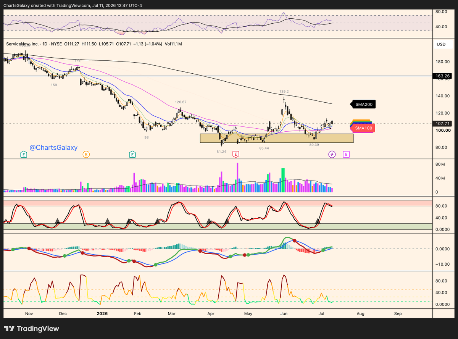Click the 81.24 swing low label
This screenshot has height=339, width=458.
tap(221, 152)
